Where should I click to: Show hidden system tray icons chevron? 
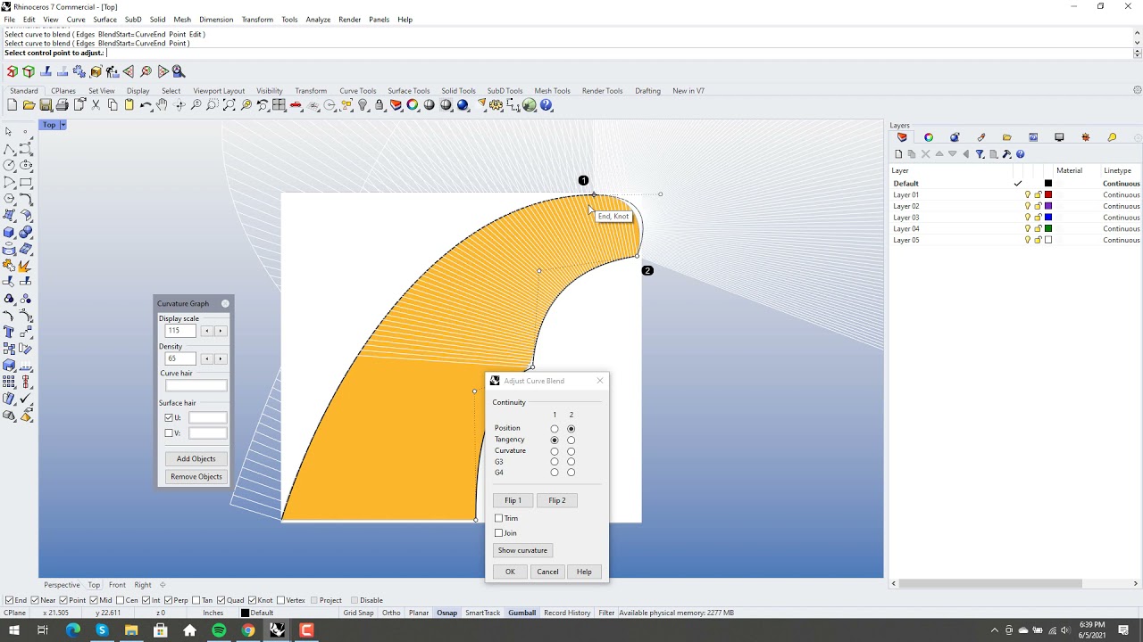pyautogui.click(x=994, y=630)
